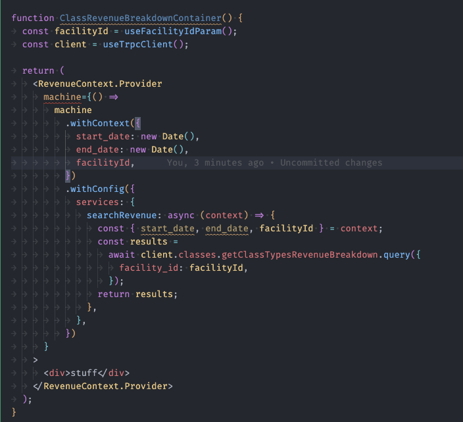Click underlined start_date in destructuring
The width and height of the screenshot is (463, 422).
click(168, 228)
